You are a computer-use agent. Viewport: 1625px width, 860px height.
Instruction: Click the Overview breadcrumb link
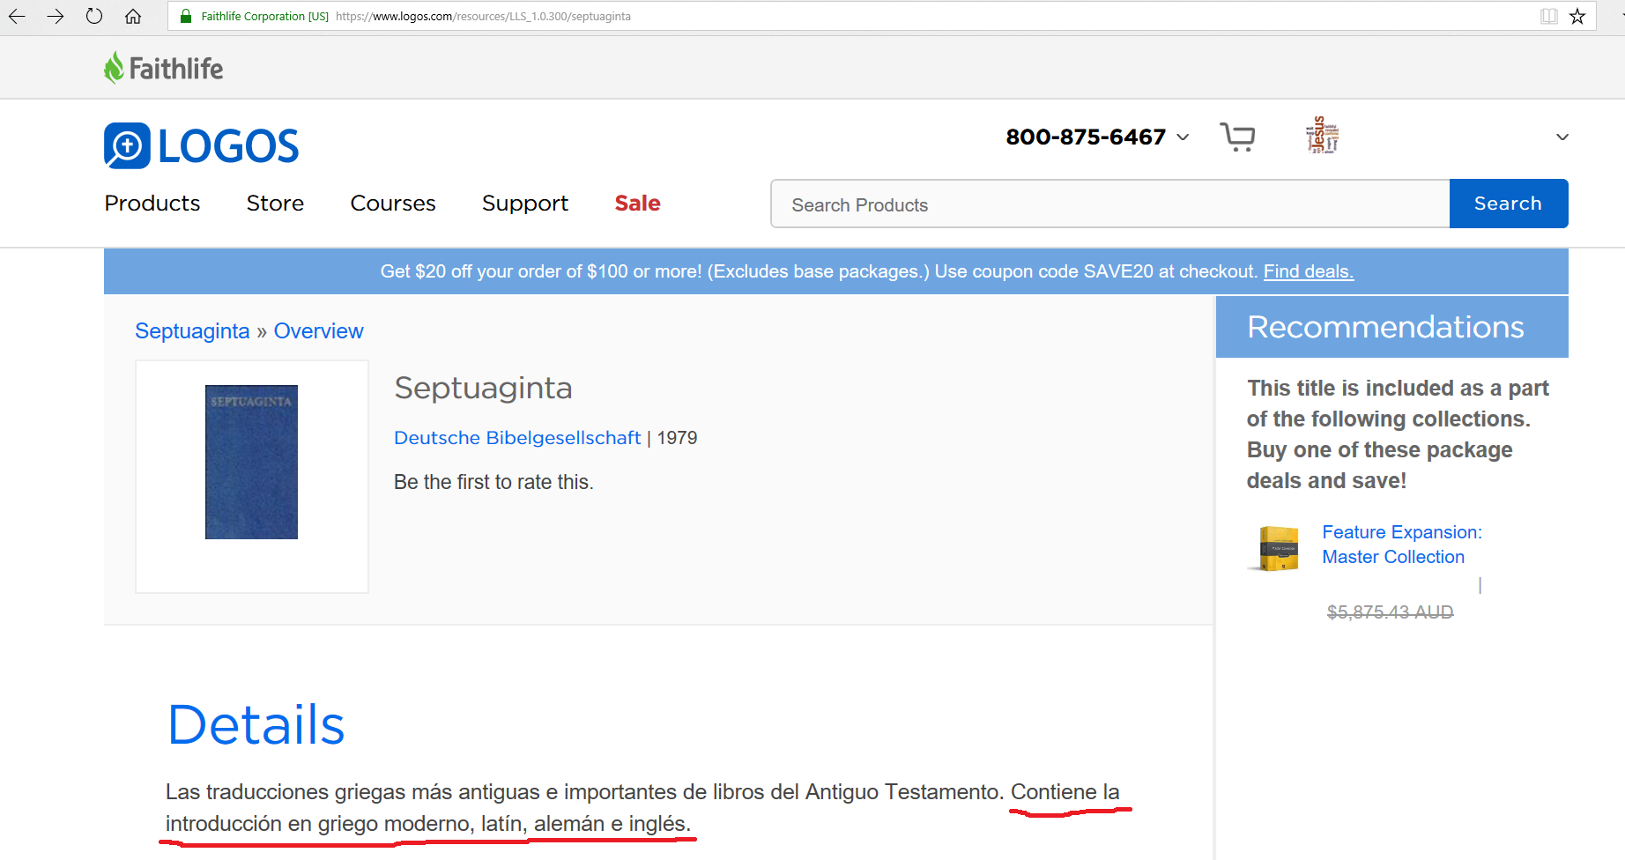pyautogui.click(x=318, y=331)
